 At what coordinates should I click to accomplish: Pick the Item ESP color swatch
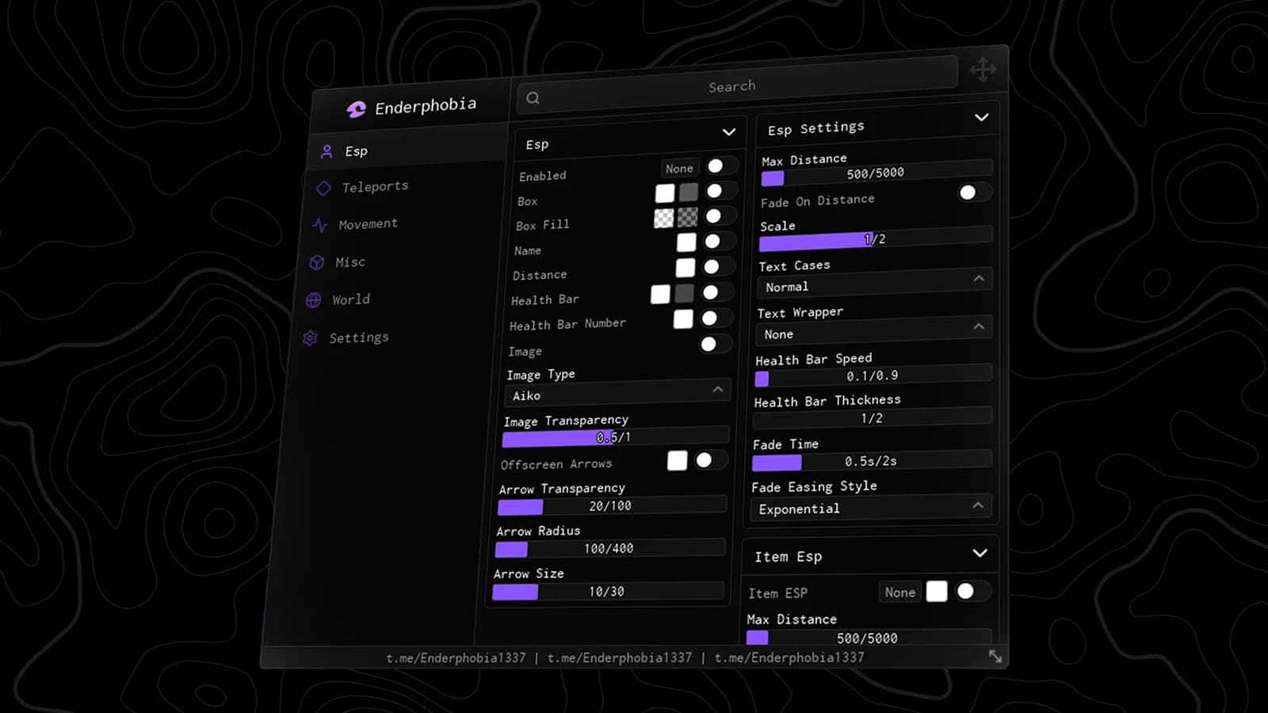click(x=937, y=591)
